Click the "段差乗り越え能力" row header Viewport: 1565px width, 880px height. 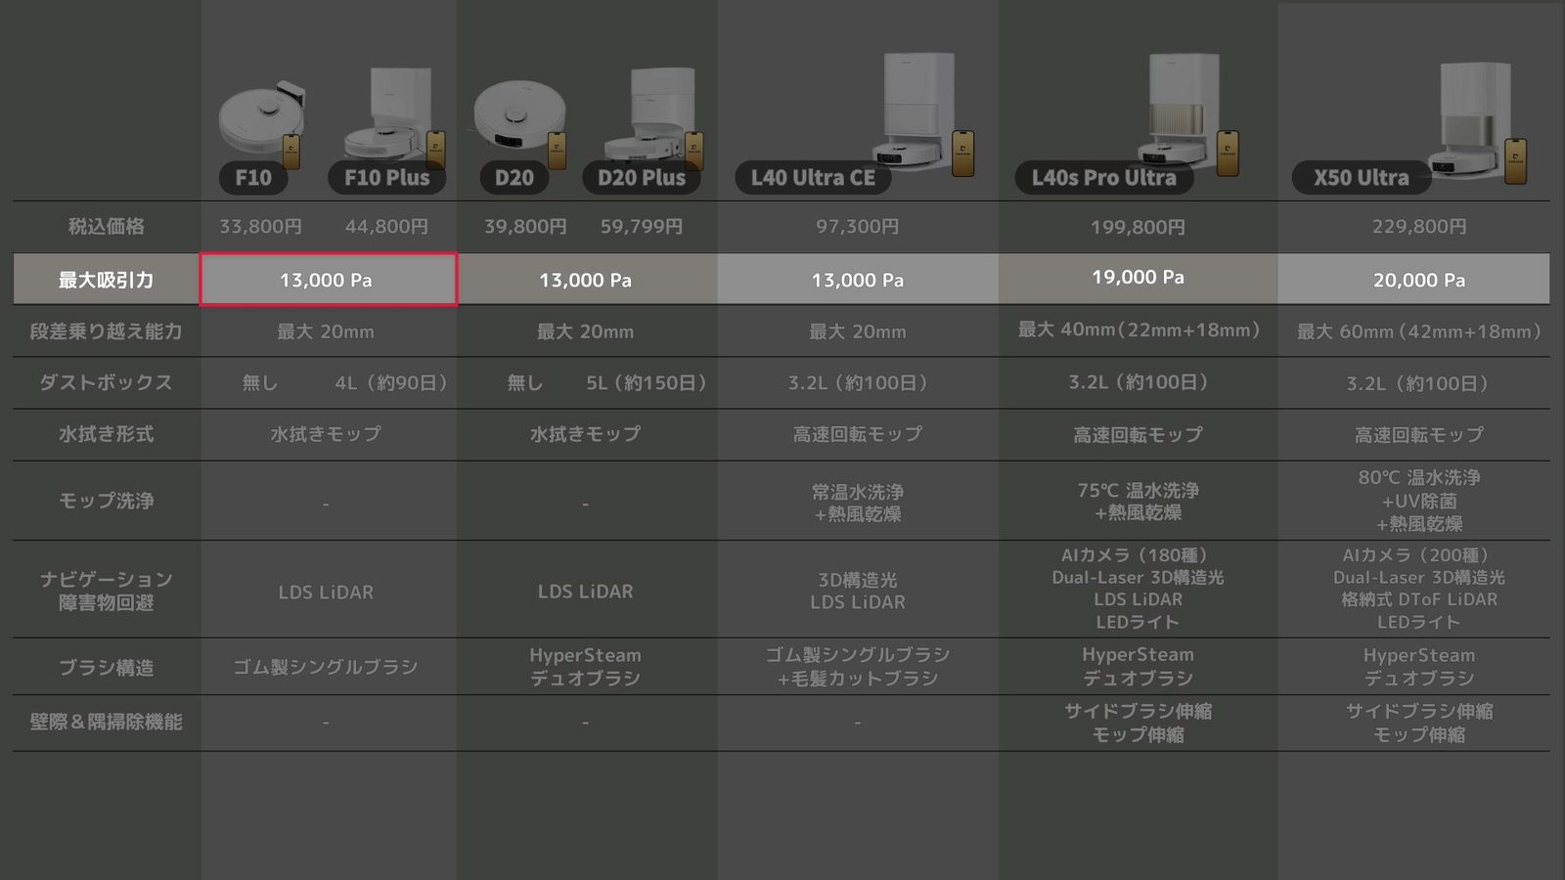[107, 331]
